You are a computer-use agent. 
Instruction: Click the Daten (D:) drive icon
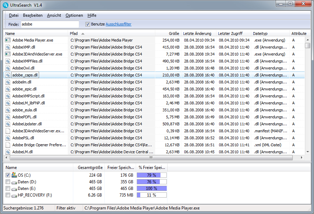pyautogui.click(x=14, y=182)
